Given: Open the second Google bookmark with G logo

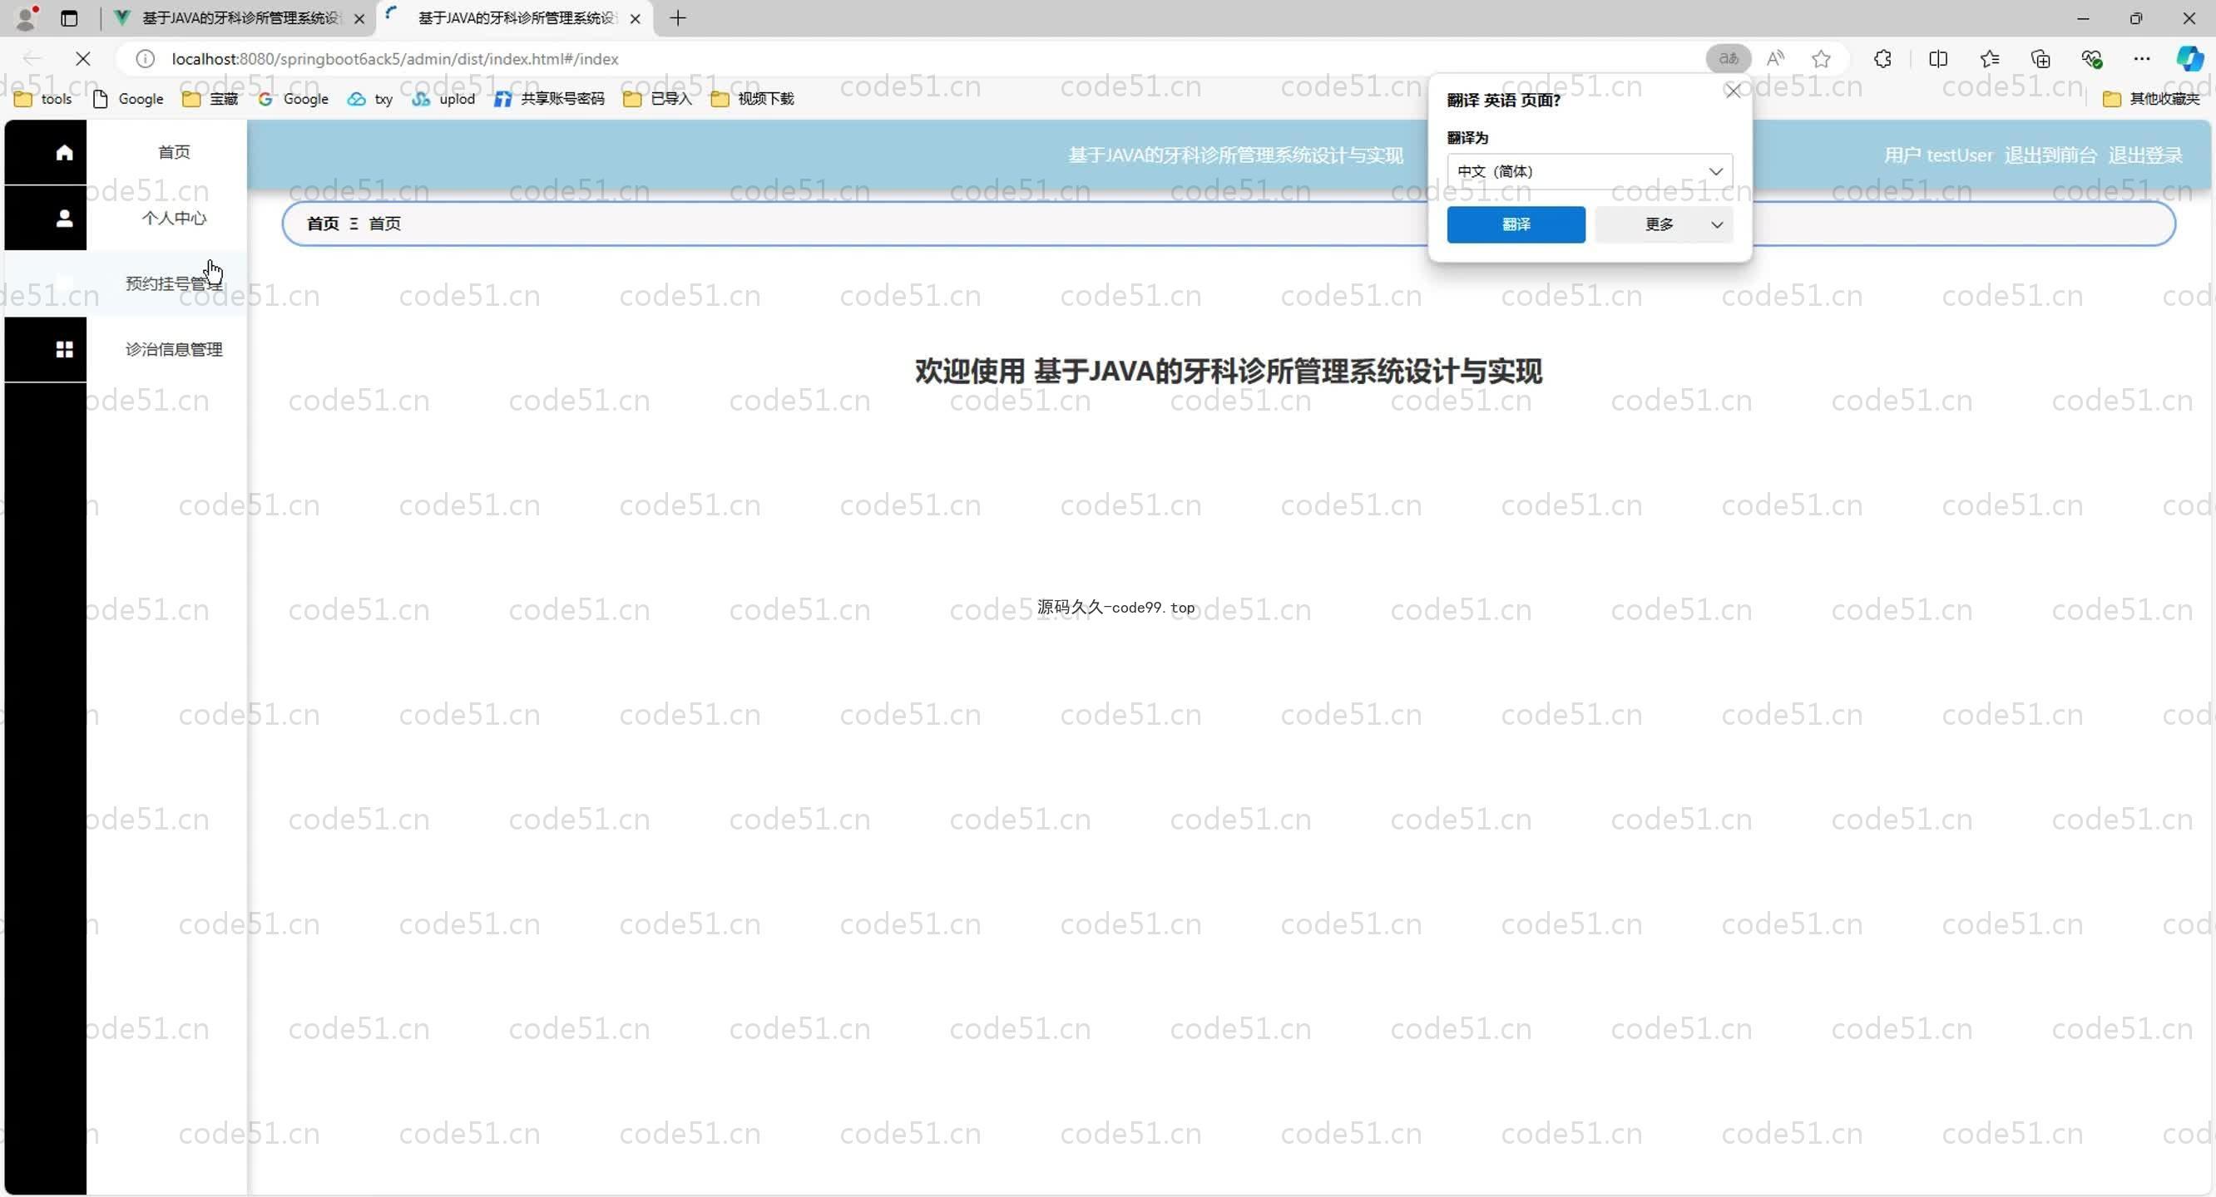Looking at the screenshot, I should click(294, 99).
